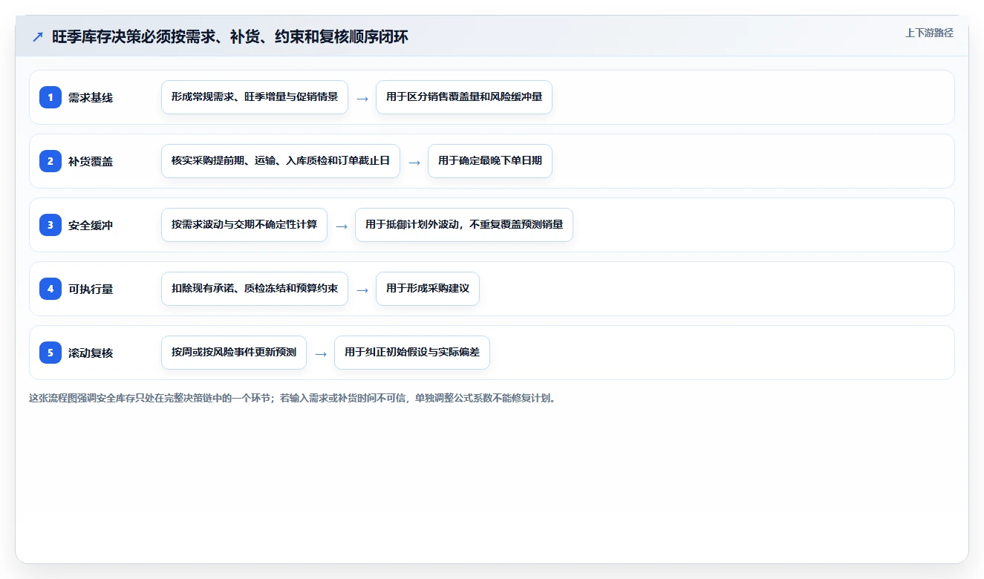This screenshot has width=984, height=579.
Task: Click the arrow in the 可执行量 row
Action: [362, 289]
